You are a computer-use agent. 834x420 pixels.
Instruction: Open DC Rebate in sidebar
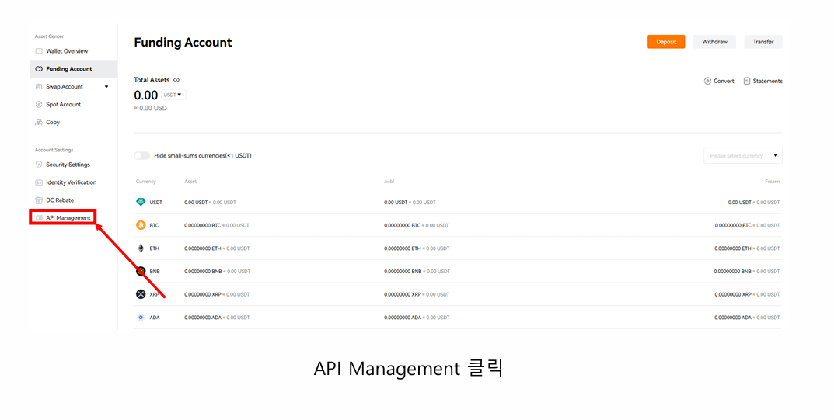pos(60,200)
